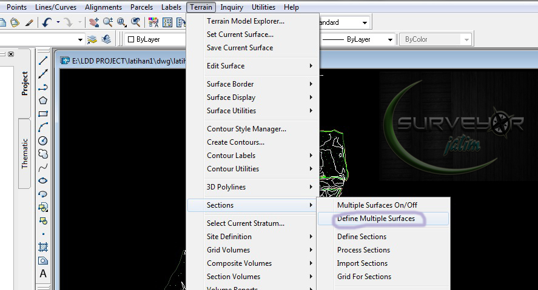Expand the 3D Polylines submenu
The width and height of the screenshot is (538, 290).
click(253, 187)
